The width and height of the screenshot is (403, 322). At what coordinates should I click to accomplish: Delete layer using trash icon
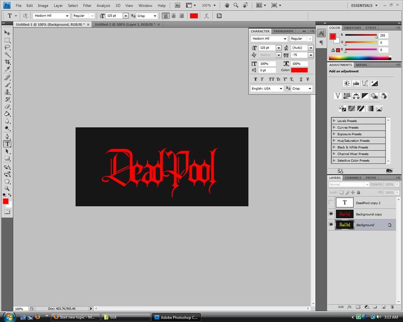(x=392, y=307)
